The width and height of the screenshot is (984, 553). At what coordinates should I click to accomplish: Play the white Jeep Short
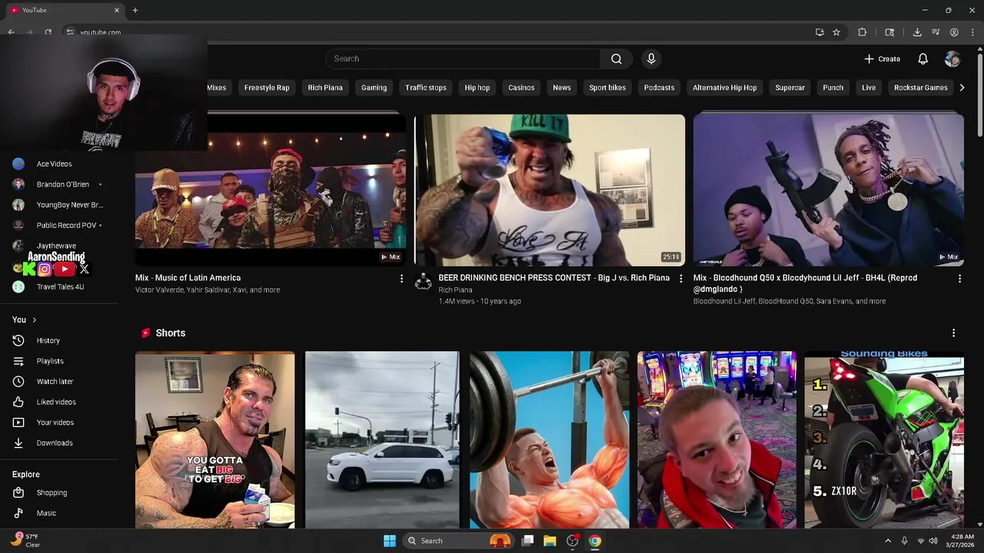(382, 440)
